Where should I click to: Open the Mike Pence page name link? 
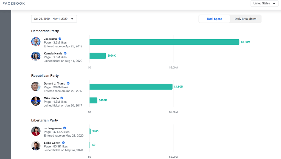pyautogui.click(x=51, y=98)
